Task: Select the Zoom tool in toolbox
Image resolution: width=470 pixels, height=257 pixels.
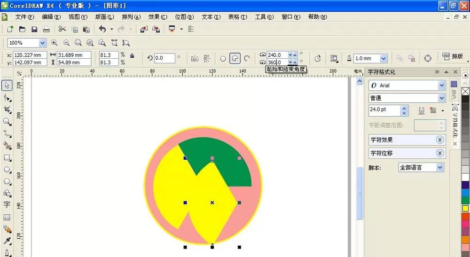Action: coord(7,121)
